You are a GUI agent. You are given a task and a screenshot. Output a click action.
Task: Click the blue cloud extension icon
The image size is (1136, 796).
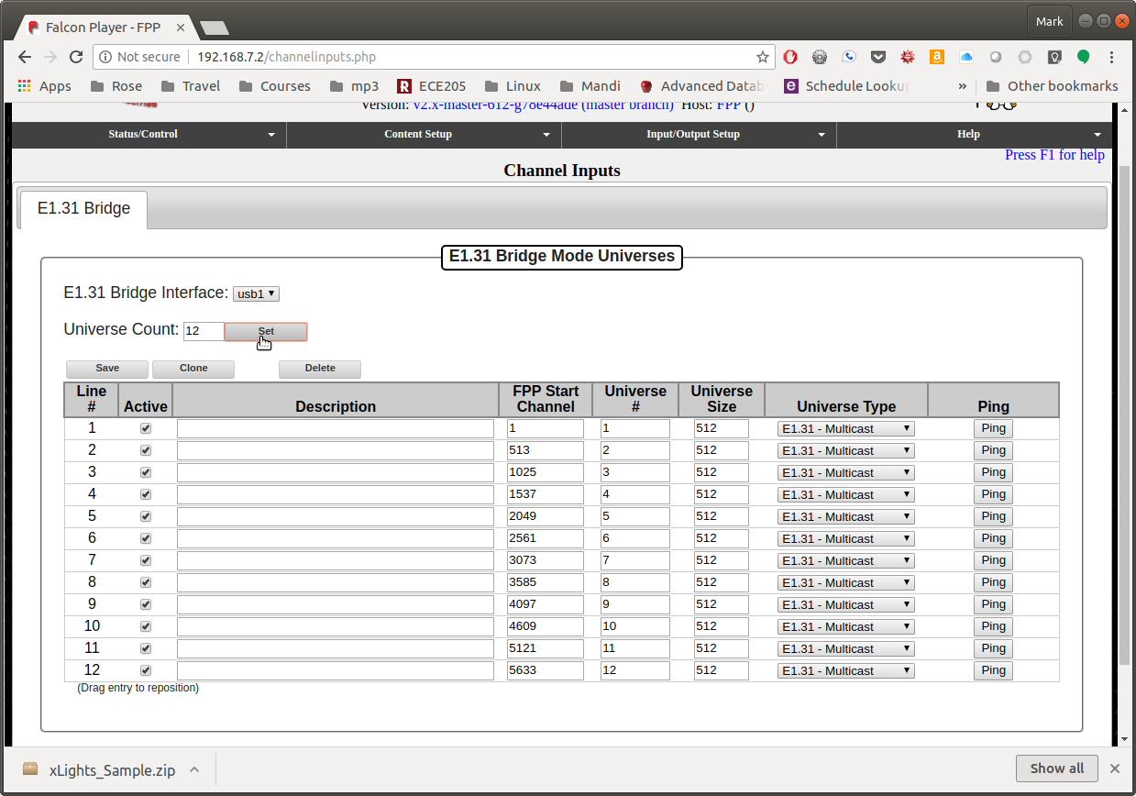coord(965,57)
